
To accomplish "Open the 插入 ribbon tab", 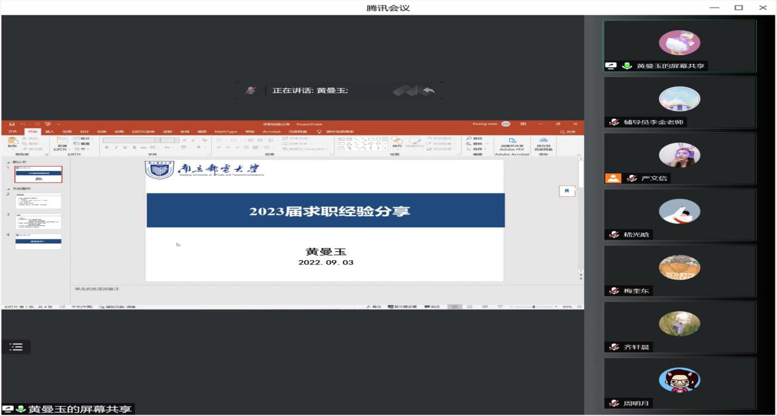I will pyautogui.click(x=50, y=132).
